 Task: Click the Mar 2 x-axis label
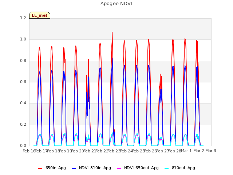199,151
